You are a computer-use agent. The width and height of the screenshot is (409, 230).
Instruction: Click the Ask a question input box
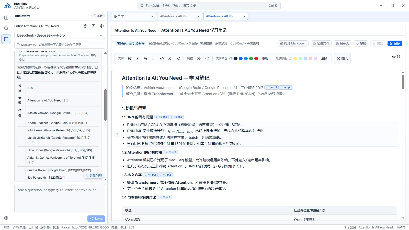[x=60, y=199]
